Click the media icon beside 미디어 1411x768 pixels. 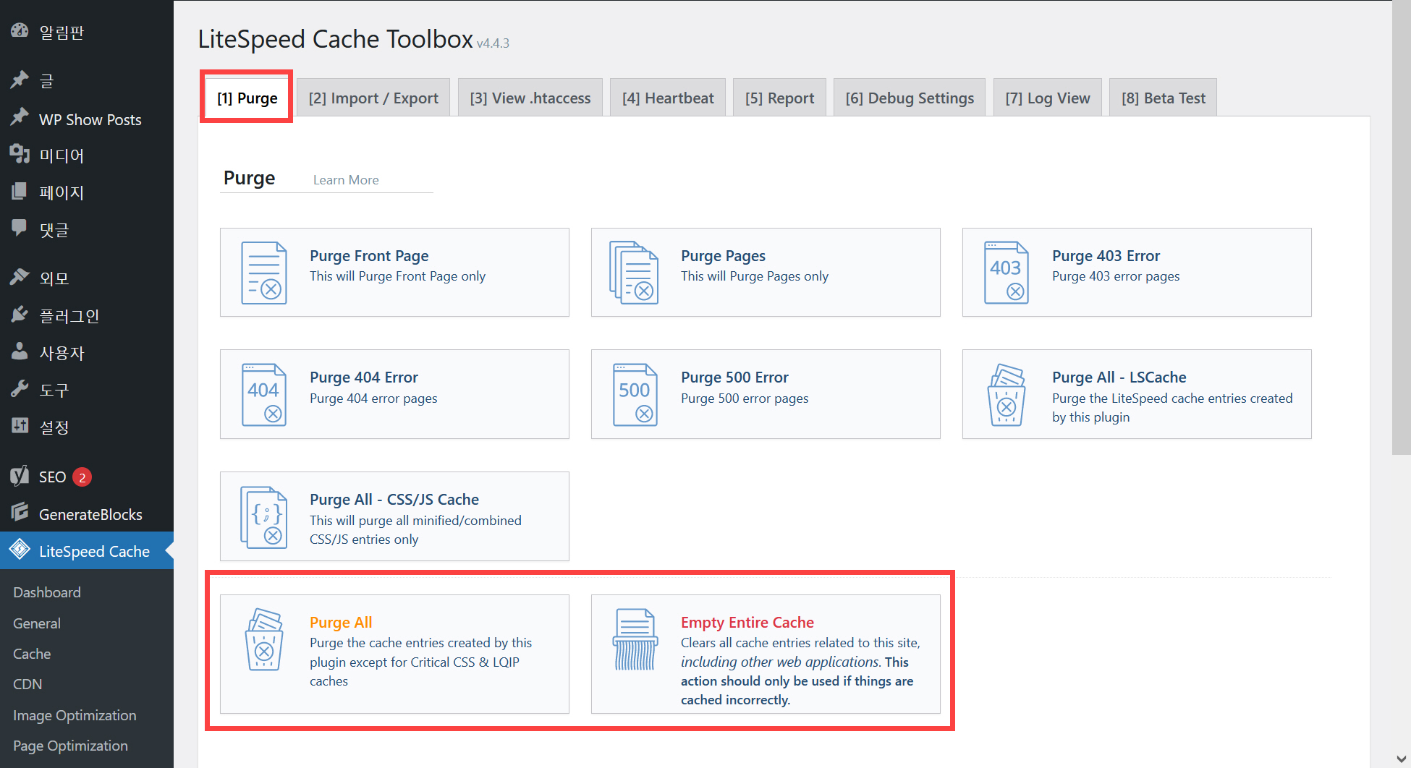tap(20, 153)
